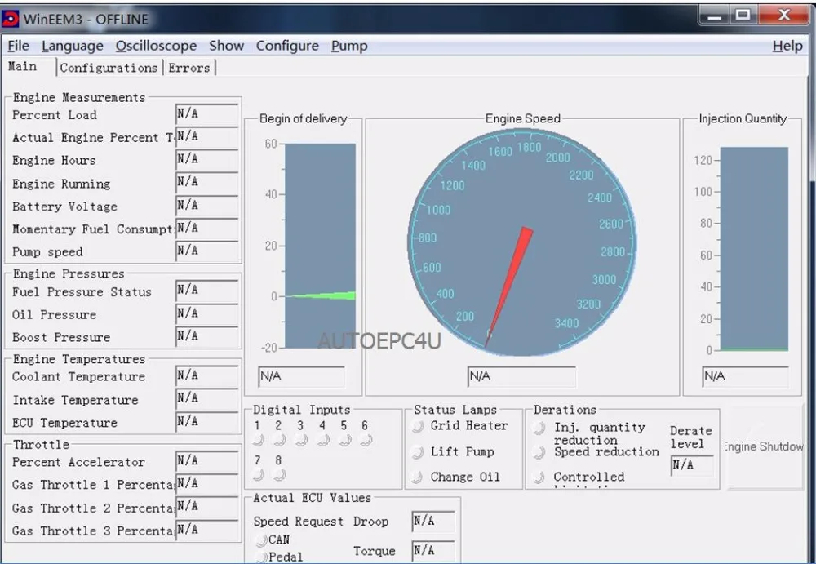
Task: Click the Controlled derating indicator lamp
Action: [x=539, y=477]
